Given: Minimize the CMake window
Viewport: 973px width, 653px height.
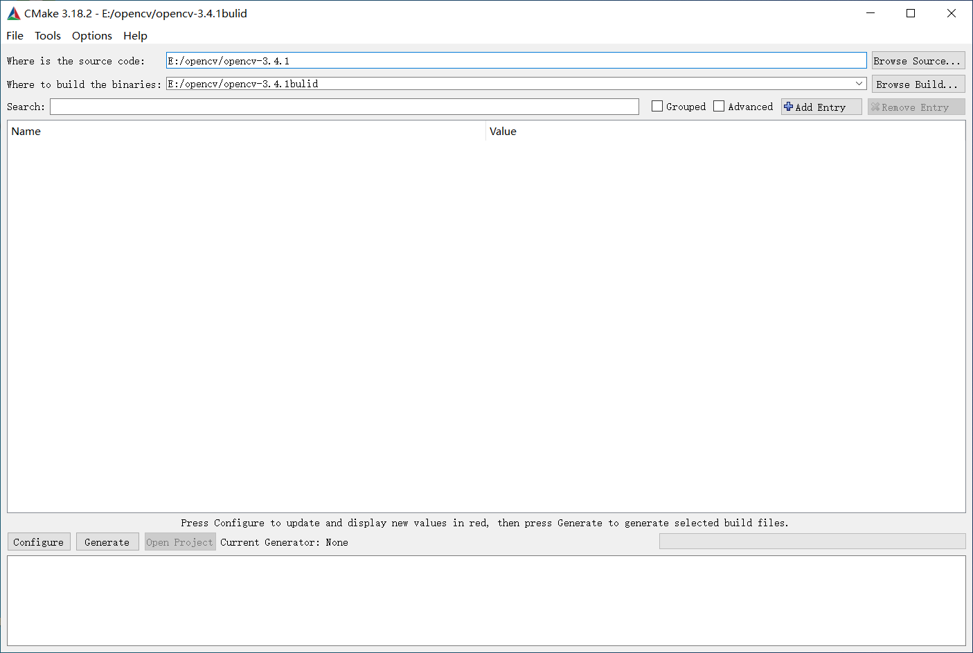Looking at the screenshot, I should tap(871, 13).
